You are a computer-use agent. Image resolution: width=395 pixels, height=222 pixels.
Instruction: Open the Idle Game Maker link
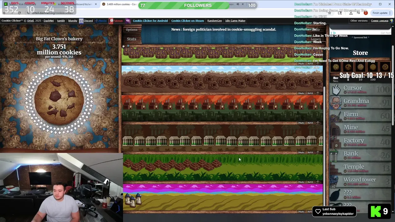point(235,21)
